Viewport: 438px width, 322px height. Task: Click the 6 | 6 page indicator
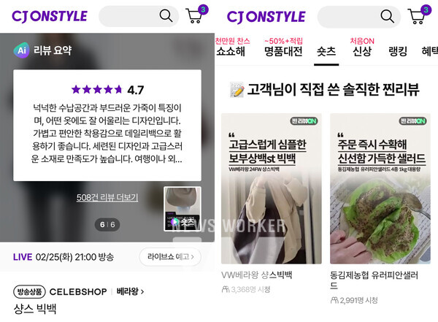click(107, 224)
